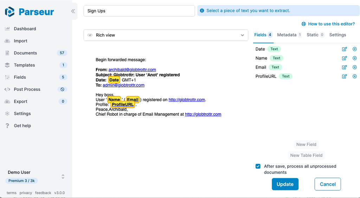Delete the Email field

click(x=355, y=67)
